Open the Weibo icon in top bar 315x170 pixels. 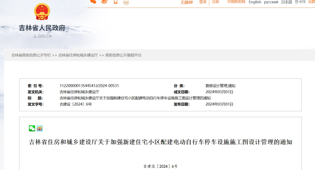pyautogui.click(x=104, y=2)
